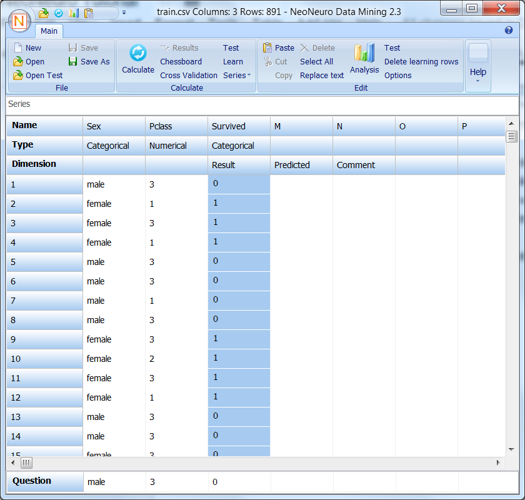Image resolution: width=525 pixels, height=500 pixels.
Task: Click the horizontal scrollbar right arrow
Action: tap(498, 463)
